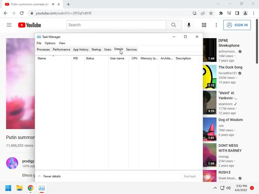Open the RUSH E video title
The image size is (259, 194).
pos(225,172)
